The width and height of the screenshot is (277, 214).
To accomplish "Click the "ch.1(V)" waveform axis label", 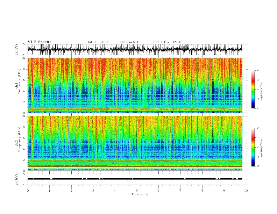I will (x=17, y=50).
